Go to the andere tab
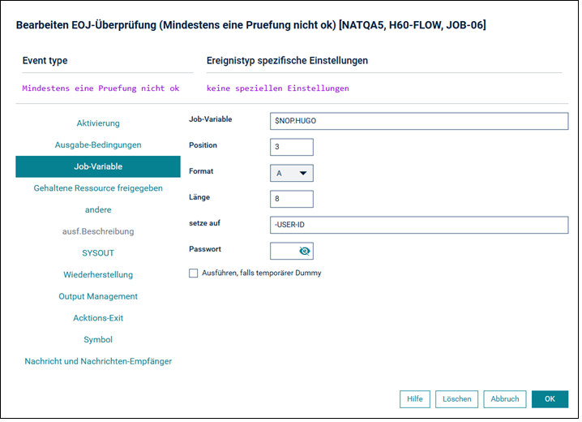582x422 pixels. pos(98,210)
